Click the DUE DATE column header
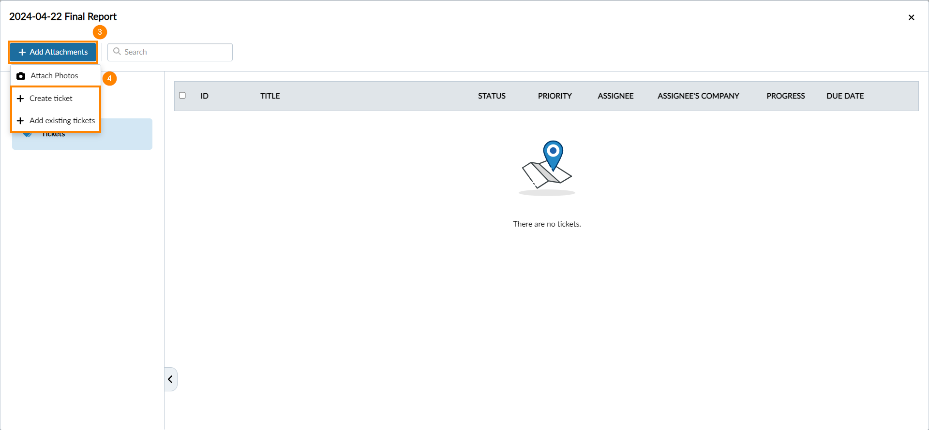Image resolution: width=929 pixels, height=430 pixels. [x=845, y=96]
